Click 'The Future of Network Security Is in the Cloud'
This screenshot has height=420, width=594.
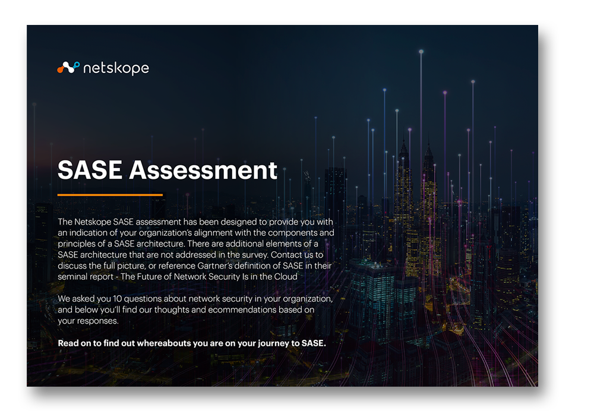coord(209,276)
